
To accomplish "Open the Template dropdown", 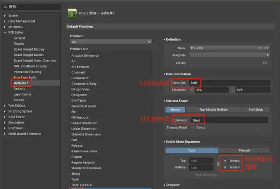I will (229, 55).
